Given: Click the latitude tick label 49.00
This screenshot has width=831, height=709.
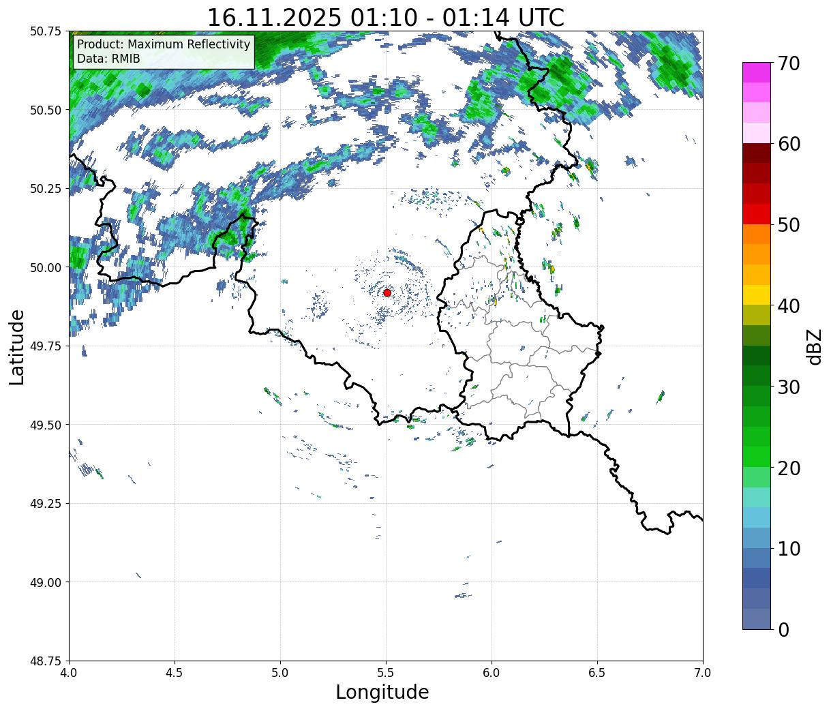Looking at the screenshot, I should [x=46, y=582].
